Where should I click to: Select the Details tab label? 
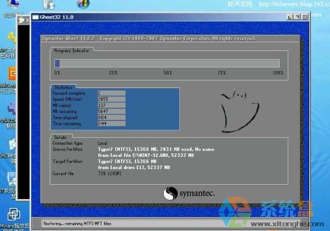click(x=61, y=137)
